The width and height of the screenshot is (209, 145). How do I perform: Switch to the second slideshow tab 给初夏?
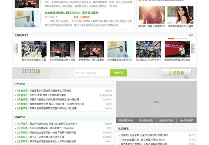[146, 120]
